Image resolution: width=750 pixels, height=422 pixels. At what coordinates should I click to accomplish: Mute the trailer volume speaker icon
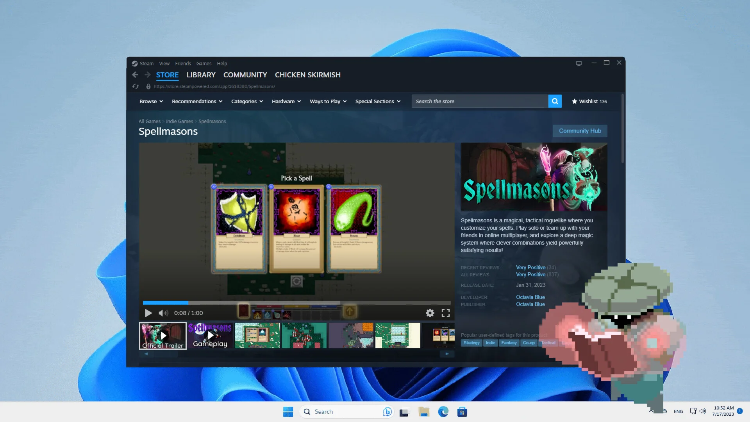(163, 313)
